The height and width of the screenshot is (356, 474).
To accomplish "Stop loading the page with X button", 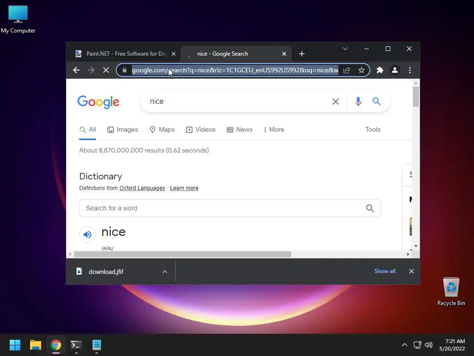I will pos(106,70).
